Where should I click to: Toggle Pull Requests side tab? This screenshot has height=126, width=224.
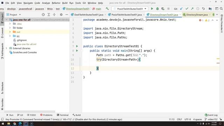pyautogui.click(x=2, y=51)
